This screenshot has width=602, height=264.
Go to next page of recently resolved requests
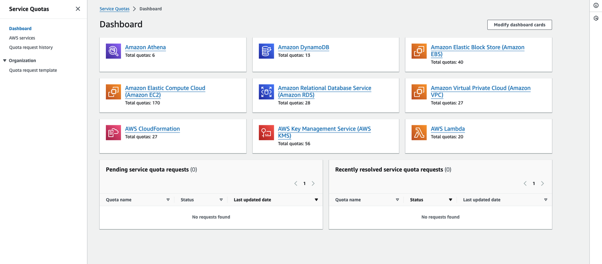542,184
